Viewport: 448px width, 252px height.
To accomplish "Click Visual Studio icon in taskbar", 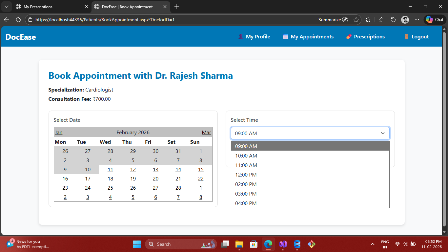I will 283,244.
